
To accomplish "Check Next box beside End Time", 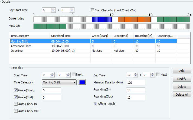I will (x=158, y=74).
